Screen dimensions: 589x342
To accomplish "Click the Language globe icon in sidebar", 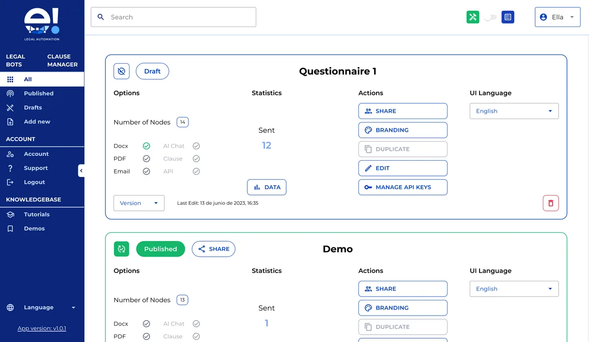I will tap(10, 307).
